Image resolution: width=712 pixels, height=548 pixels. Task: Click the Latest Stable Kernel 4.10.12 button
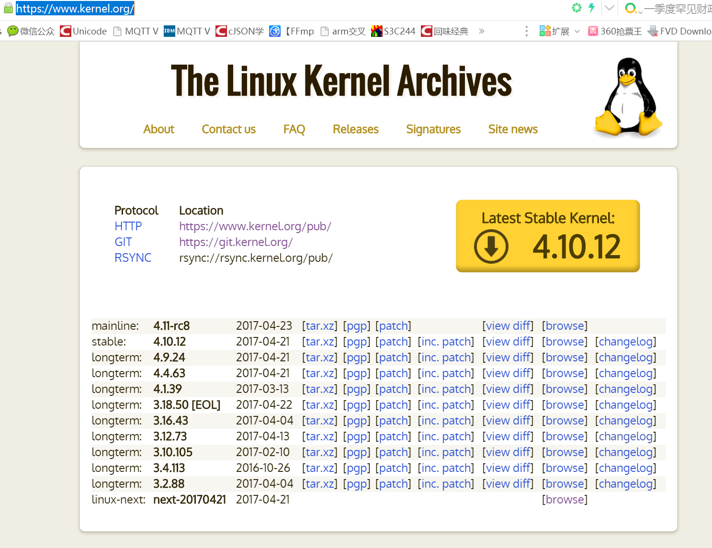[x=548, y=236]
